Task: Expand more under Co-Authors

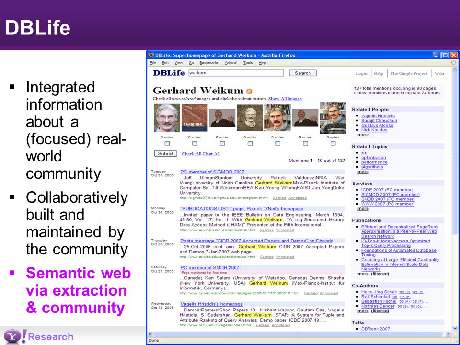Action: click(363, 310)
